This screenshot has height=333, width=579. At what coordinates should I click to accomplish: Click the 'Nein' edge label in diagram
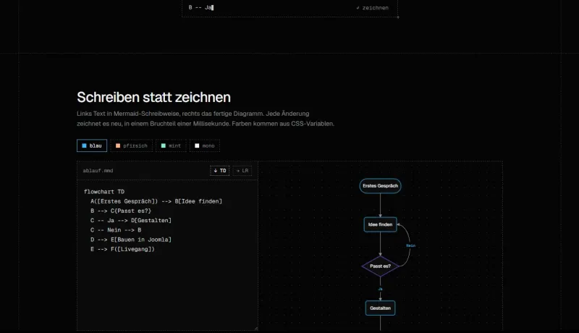pyautogui.click(x=410, y=245)
